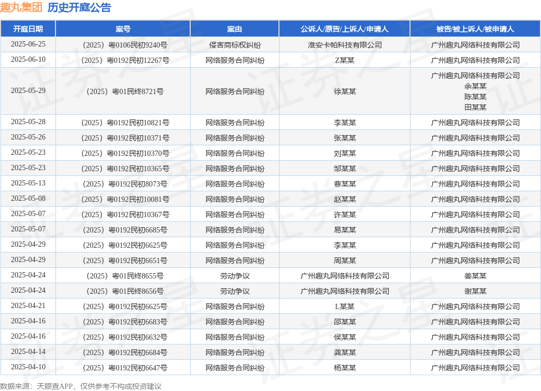Click date cell 2025-04-14

point(28,351)
